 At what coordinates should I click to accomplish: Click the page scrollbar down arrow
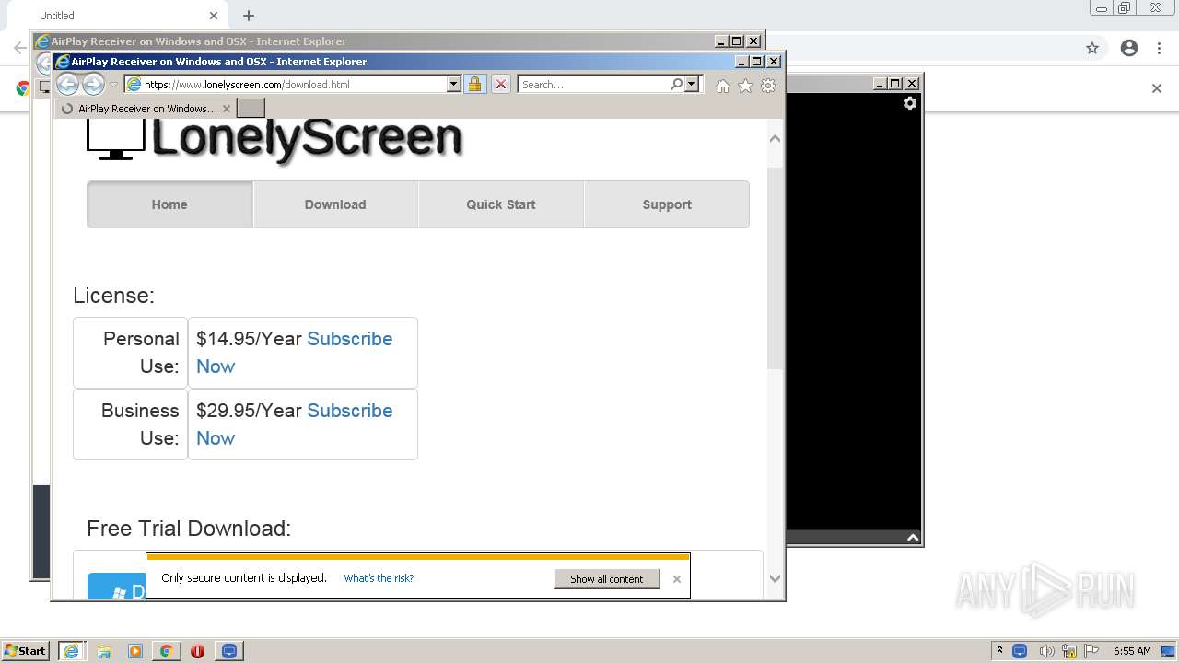click(x=775, y=578)
